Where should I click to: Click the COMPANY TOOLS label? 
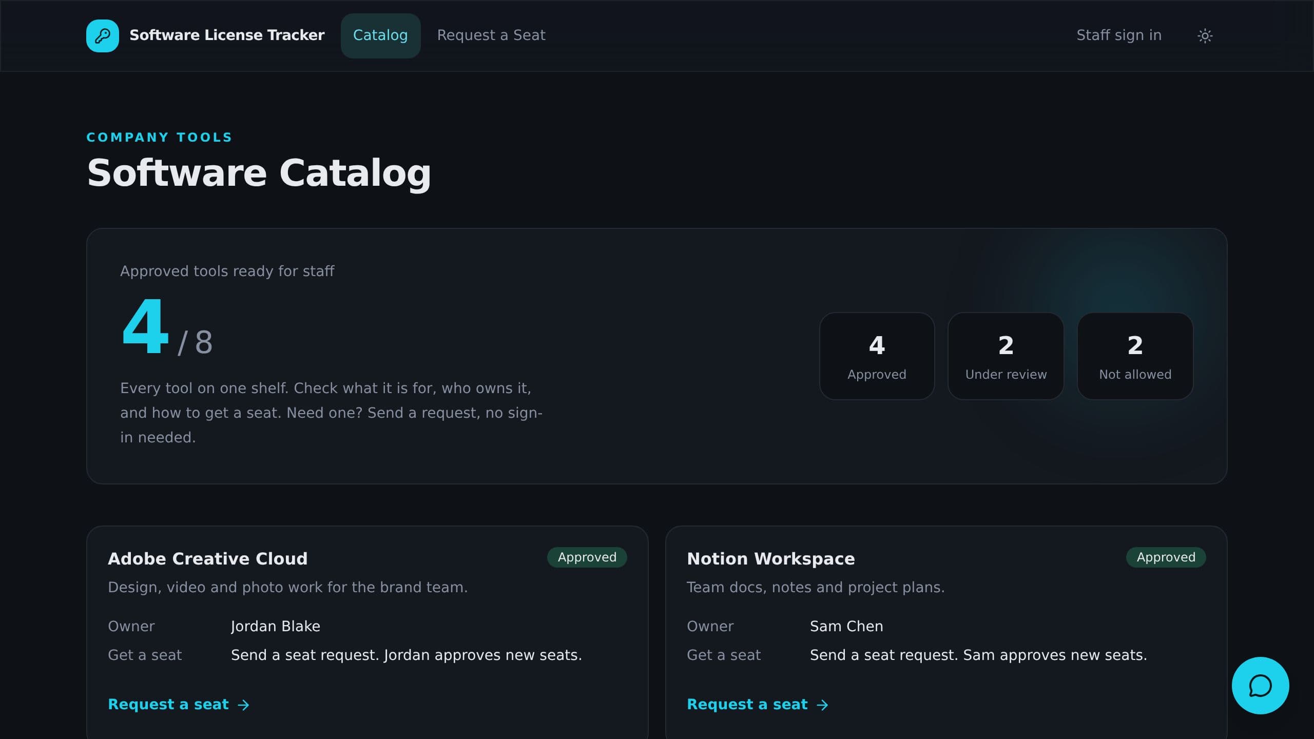[x=159, y=138]
